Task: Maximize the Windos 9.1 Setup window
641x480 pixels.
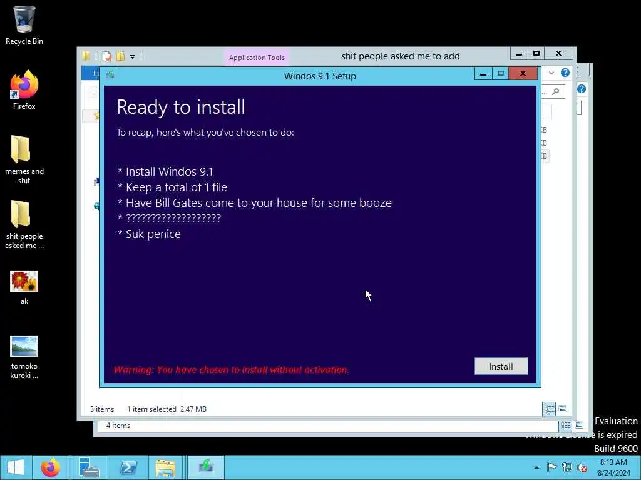Action: [x=501, y=74]
